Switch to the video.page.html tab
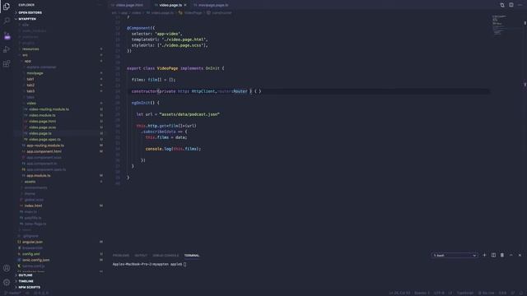527x296 pixels. point(129,5)
